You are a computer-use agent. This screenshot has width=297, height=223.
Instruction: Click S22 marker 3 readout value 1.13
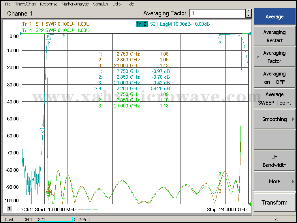164,106
